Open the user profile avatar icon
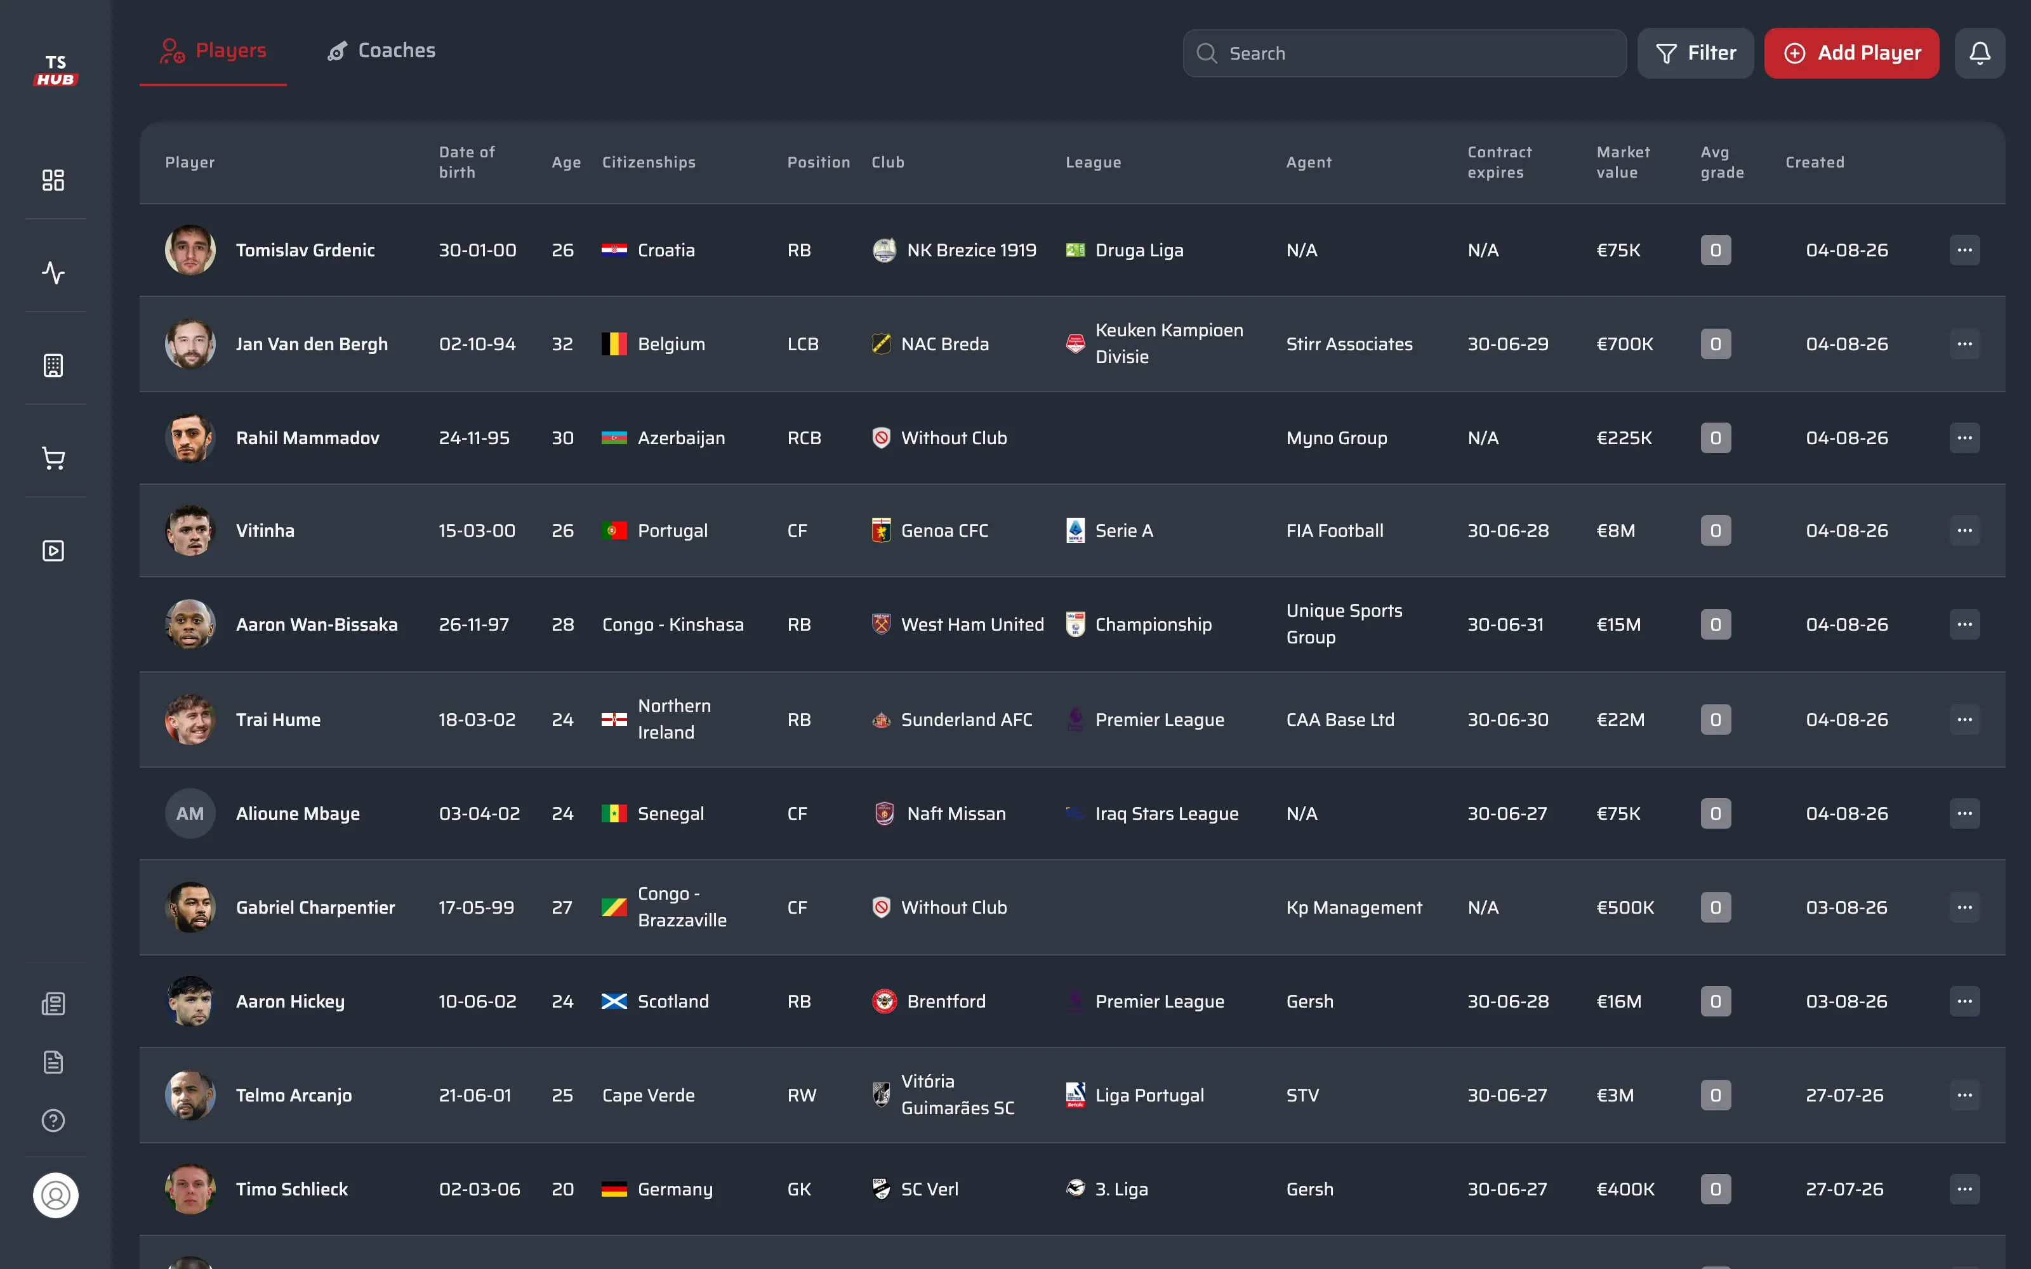 coord(55,1195)
